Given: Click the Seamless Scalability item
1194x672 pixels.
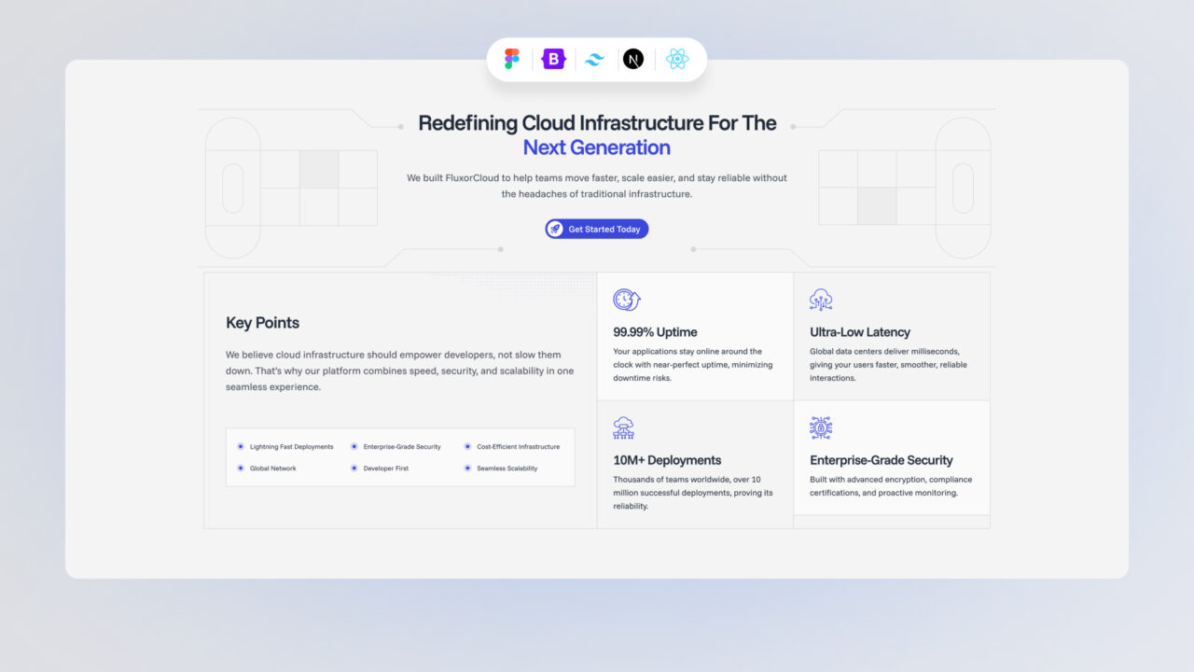Looking at the screenshot, I should click(x=507, y=469).
